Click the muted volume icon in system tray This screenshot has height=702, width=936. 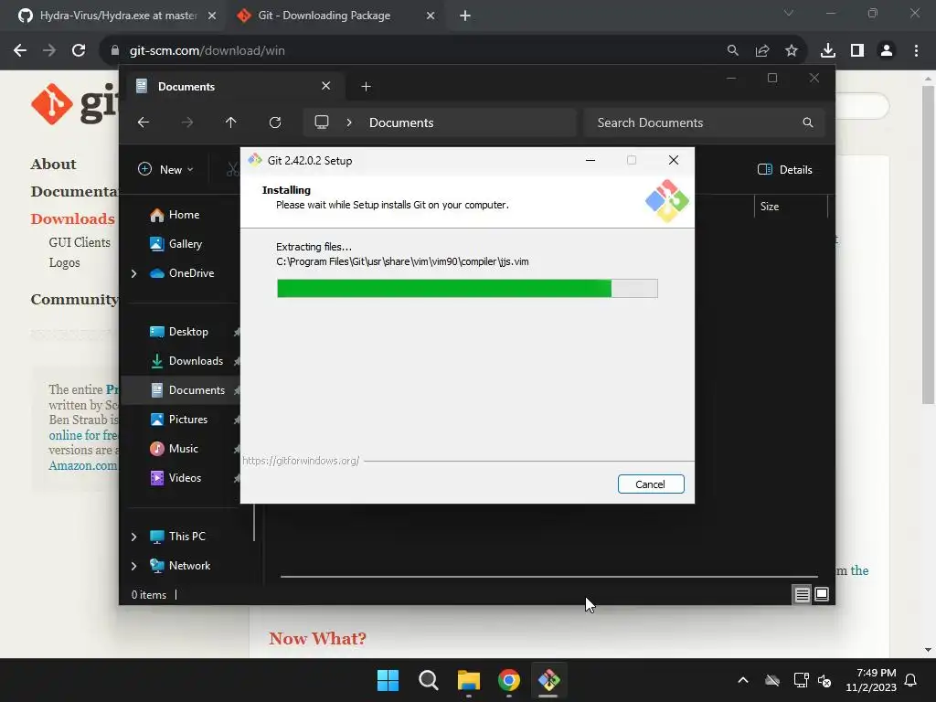[824, 680]
